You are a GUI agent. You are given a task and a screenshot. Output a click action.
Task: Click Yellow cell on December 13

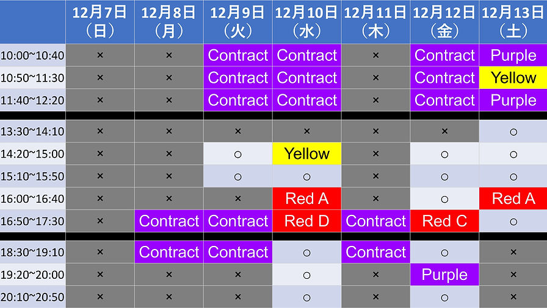513,78
